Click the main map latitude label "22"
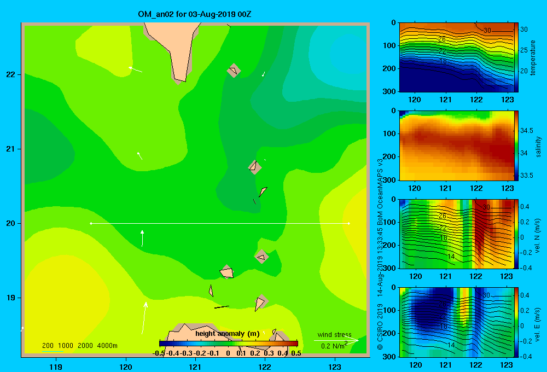 click(11, 74)
